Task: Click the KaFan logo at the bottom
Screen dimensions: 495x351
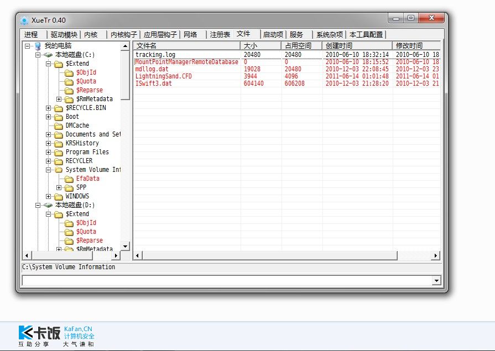Action: pyautogui.click(x=56, y=336)
